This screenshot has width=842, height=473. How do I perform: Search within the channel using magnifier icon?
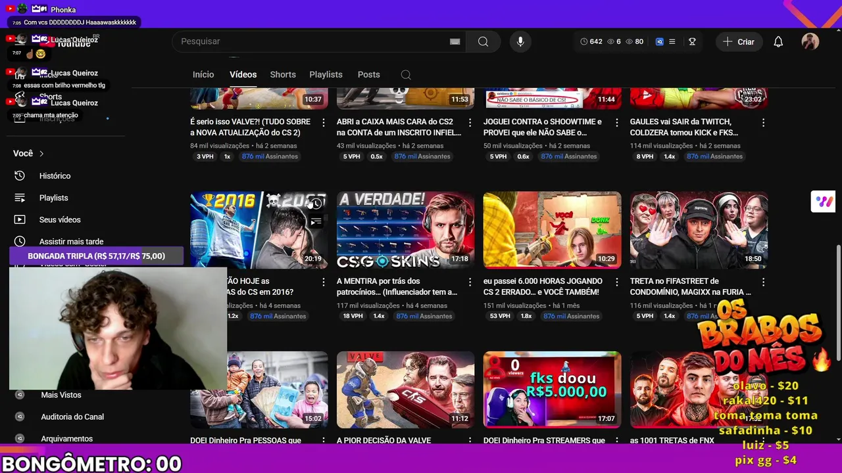[406, 75]
